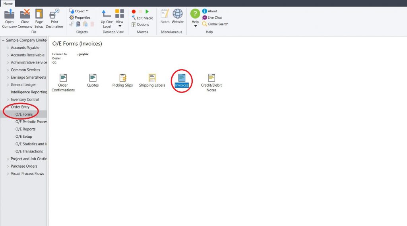Select O/E Reports in the tree
The image size is (407, 226).
[25, 129]
